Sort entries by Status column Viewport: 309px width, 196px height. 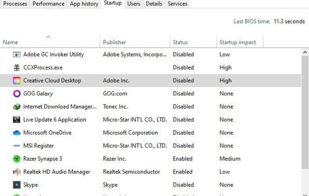point(180,42)
